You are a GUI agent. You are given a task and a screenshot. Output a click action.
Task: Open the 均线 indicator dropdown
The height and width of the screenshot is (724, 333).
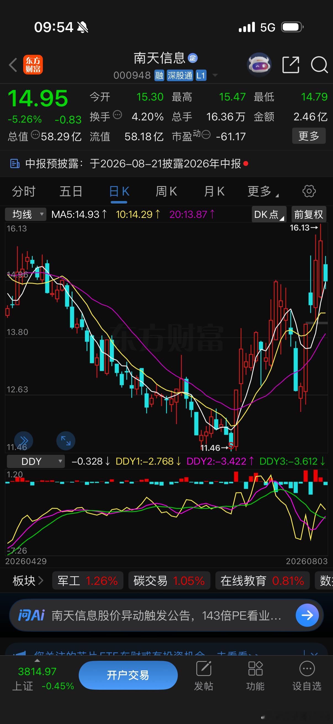point(26,215)
